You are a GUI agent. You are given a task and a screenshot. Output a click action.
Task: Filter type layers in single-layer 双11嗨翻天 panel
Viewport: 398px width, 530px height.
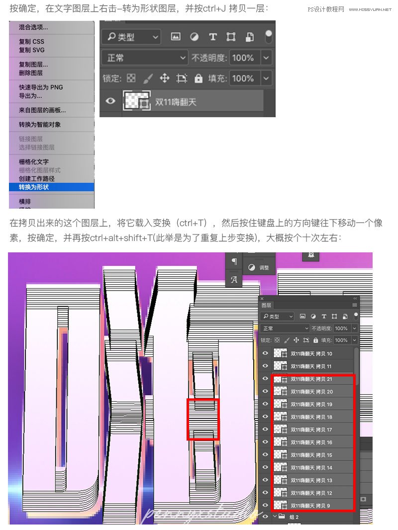pyautogui.click(x=212, y=37)
